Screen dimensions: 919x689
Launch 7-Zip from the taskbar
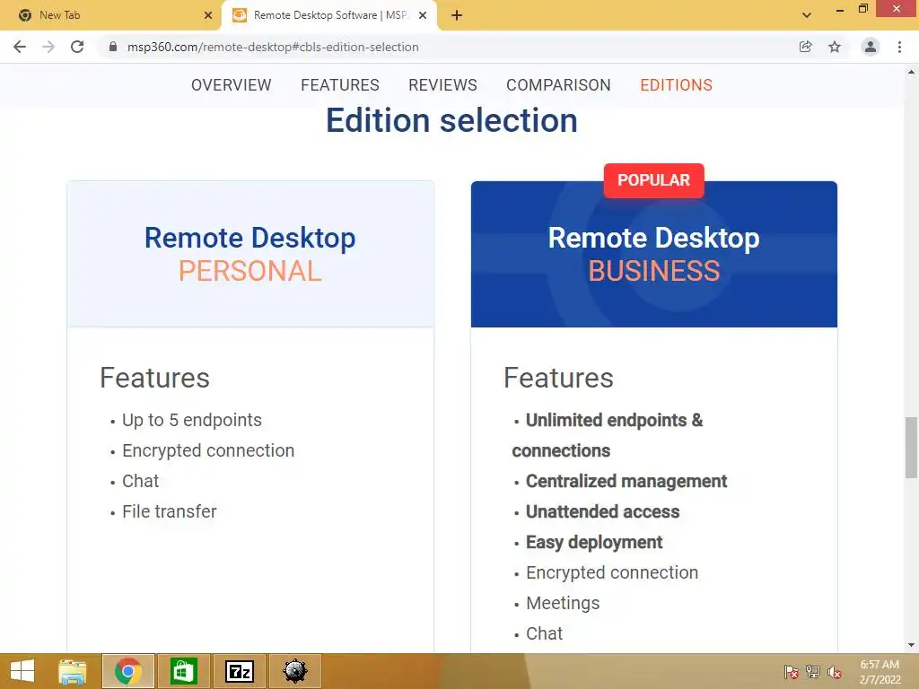239,671
